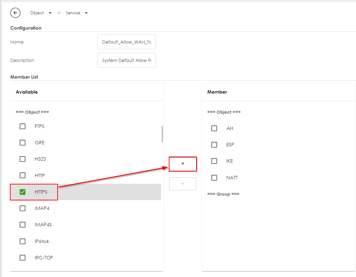Select the IMAP4 text label

42,208
